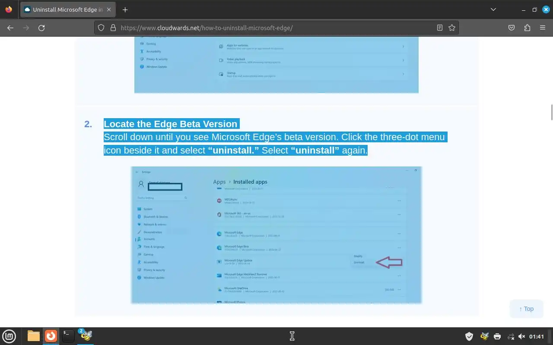The height and width of the screenshot is (345, 553).
Task: Open the network connection tray icon
Action: [x=510, y=336]
